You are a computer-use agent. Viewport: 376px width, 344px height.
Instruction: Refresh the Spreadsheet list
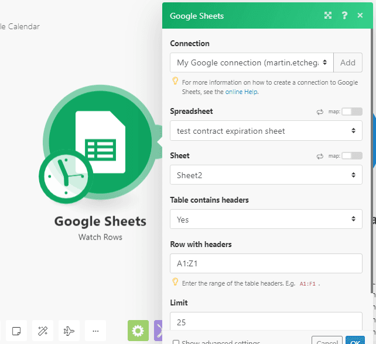320,112
